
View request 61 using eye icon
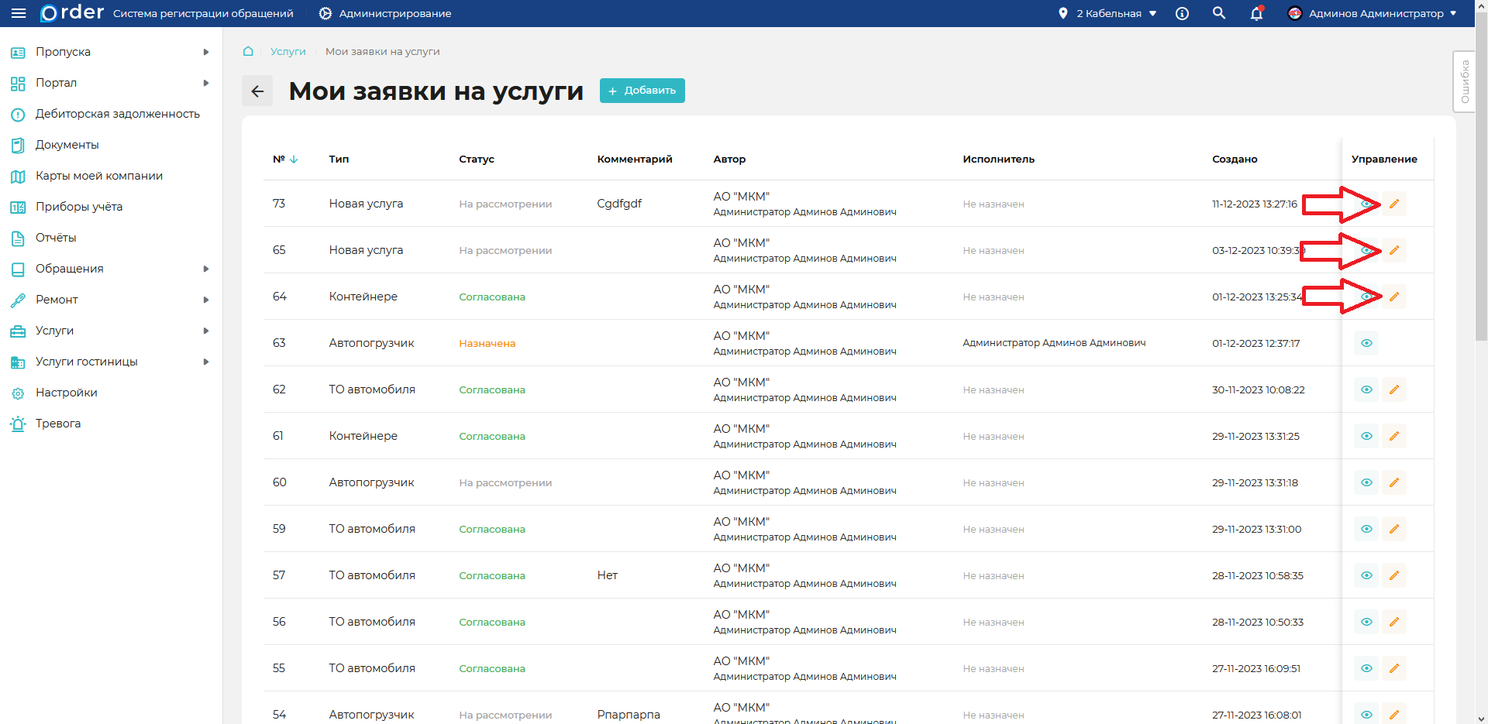[1366, 436]
